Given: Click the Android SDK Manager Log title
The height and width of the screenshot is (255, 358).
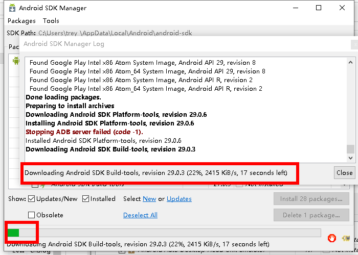Looking at the screenshot, I should point(64,44).
